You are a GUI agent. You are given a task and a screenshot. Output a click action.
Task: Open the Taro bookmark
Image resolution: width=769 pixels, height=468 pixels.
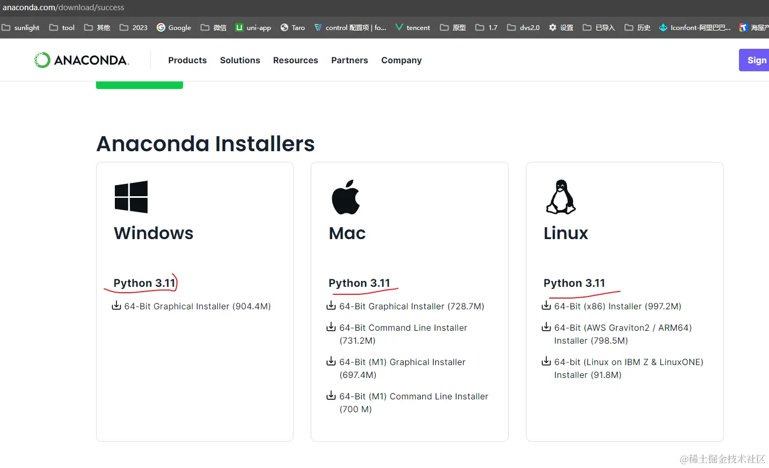(x=292, y=27)
